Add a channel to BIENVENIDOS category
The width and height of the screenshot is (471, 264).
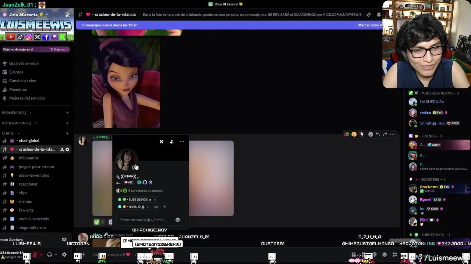(x=67, y=113)
